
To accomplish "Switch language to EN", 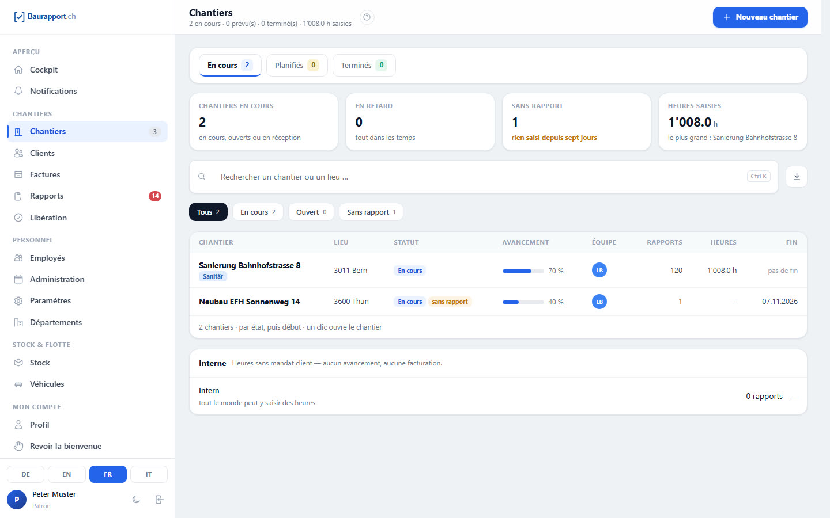I will [x=67, y=474].
